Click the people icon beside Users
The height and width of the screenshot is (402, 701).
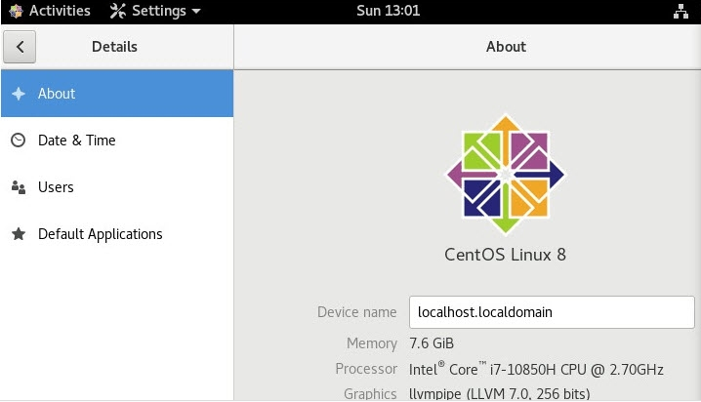pyautogui.click(x=19, y=187)
